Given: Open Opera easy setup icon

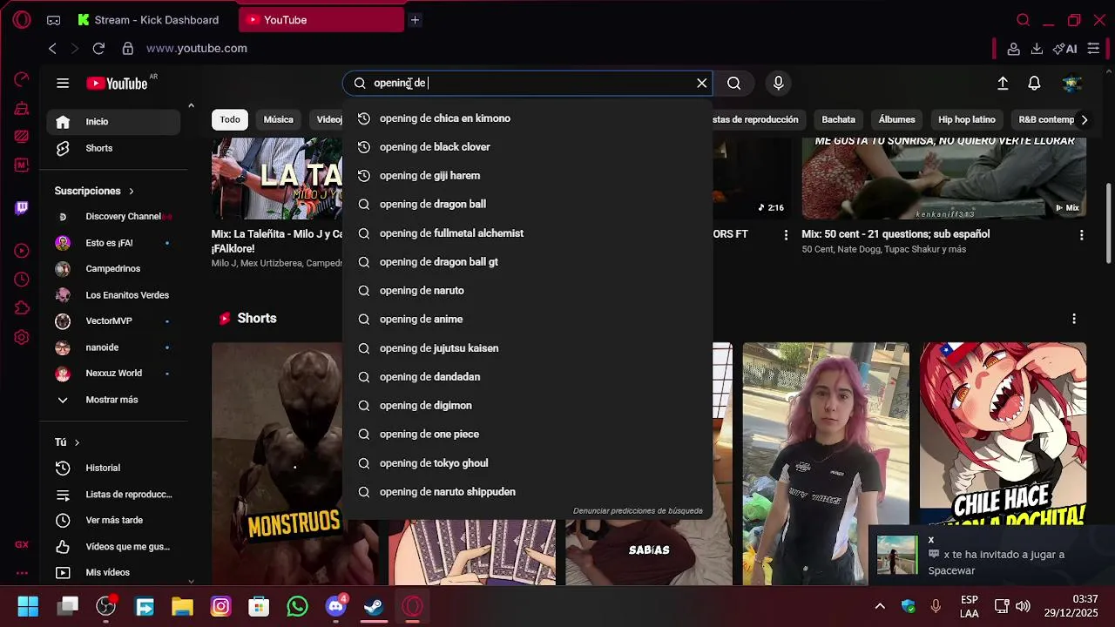Looking at the screenshot, I should [x=1093, y=49].
